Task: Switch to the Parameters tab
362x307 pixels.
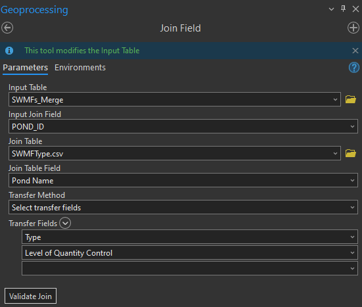Action: [x=26, y=68]
